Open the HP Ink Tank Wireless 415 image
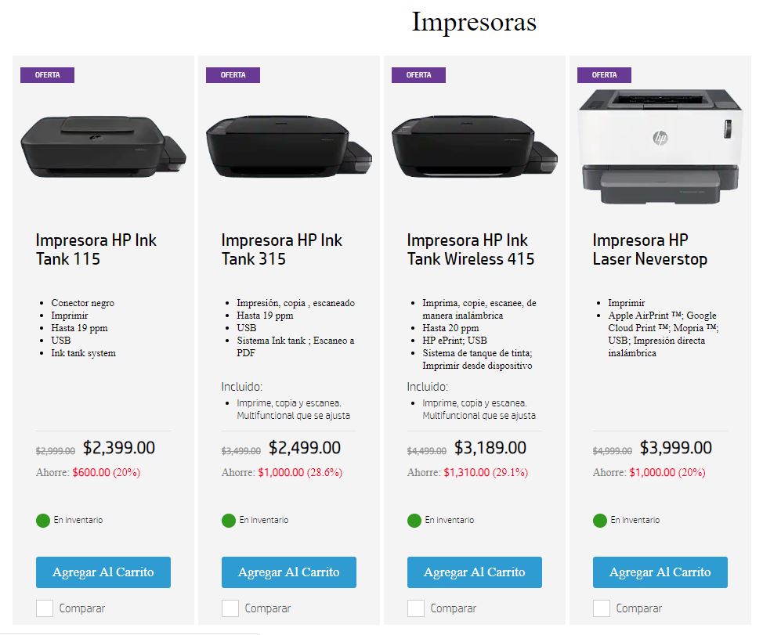Image resolution: width=763 pixels, height=635 pixels. [475, 147]
